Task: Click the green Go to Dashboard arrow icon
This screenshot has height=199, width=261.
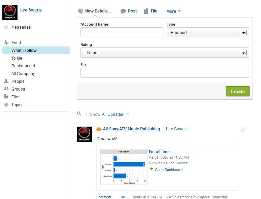Action: 151,169
